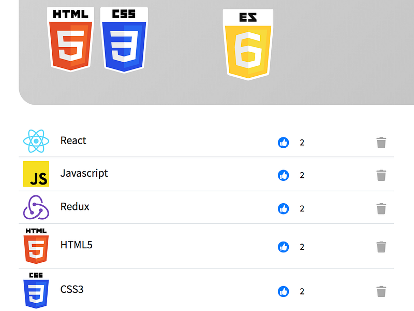Click the yellow JS logo in the list

coord(36,174)
